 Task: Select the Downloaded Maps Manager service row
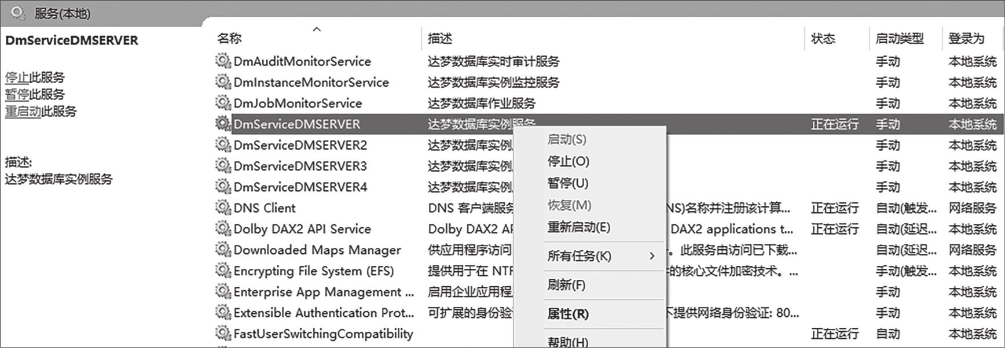tap(317, 250)
